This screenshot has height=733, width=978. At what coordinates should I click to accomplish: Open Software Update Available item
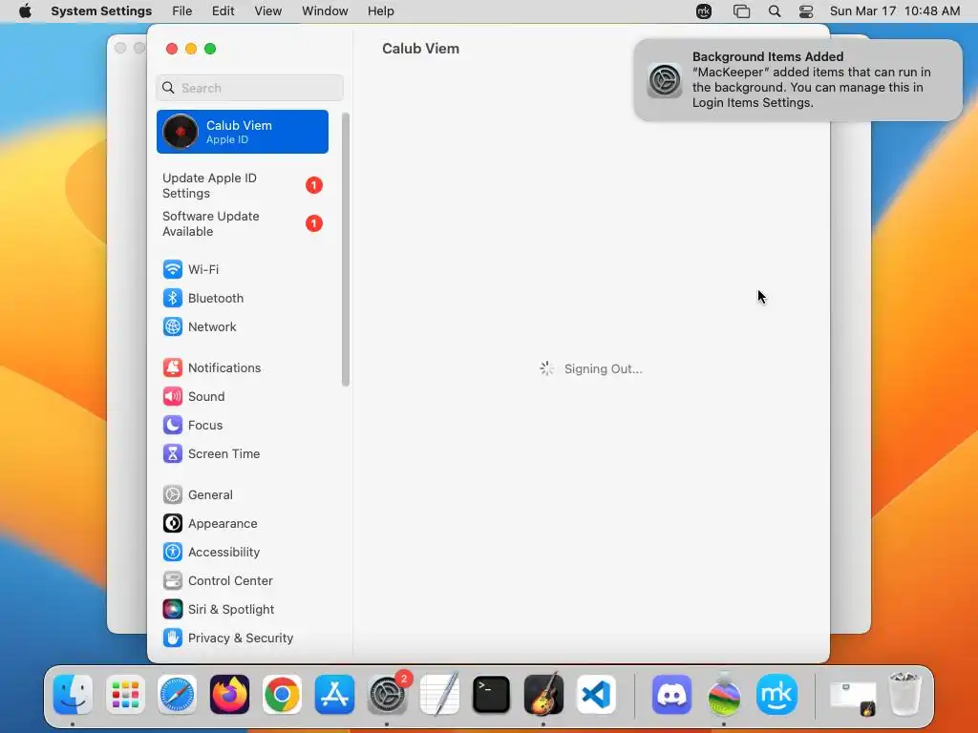click(242, 223)
